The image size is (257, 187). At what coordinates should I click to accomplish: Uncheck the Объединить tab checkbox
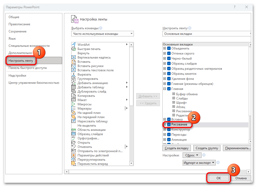(169, 48)
